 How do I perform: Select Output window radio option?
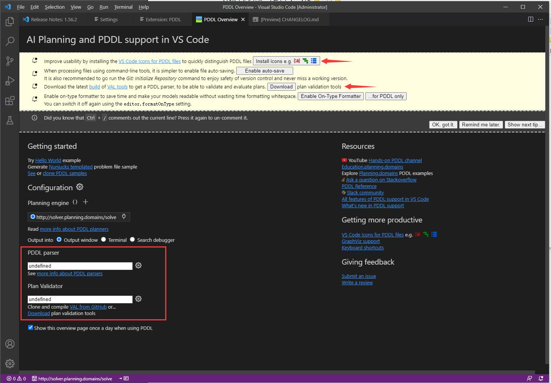59,240
